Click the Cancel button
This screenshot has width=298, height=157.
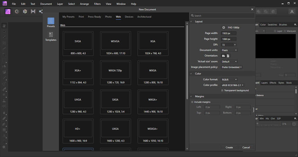(246, 147)
